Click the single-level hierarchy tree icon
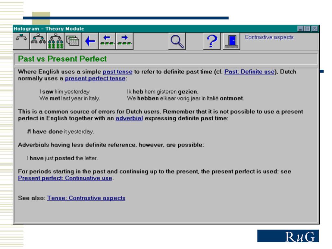This screenshot has width=332, height=249. click(x=21, y=41)
